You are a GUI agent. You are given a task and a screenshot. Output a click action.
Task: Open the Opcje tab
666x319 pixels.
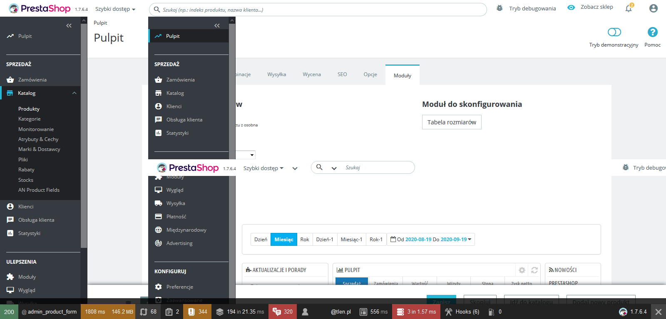[370, 74]
